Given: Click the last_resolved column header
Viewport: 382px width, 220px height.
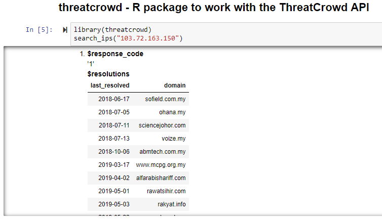Looking at the screenshot, I should 110,85.
